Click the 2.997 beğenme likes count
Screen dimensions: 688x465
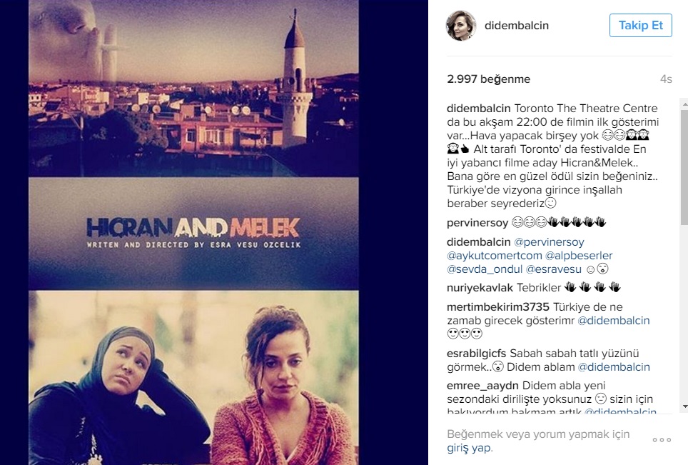click(x=488, y=79)
